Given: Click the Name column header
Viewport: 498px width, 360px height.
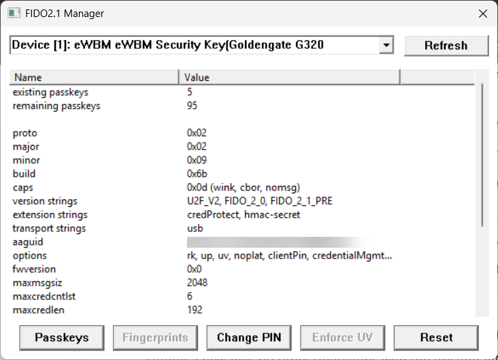Looking at the screenshot, I should (x=94, y=78).
